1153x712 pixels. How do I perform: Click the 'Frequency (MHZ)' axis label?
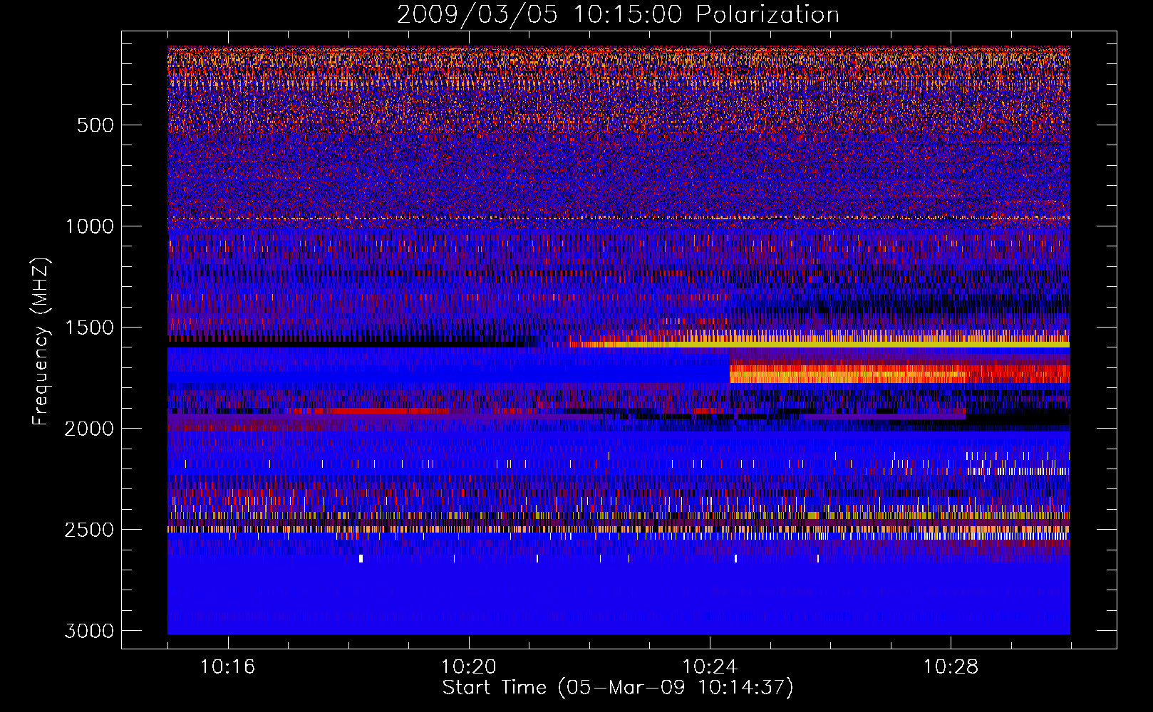pos(41,342)
